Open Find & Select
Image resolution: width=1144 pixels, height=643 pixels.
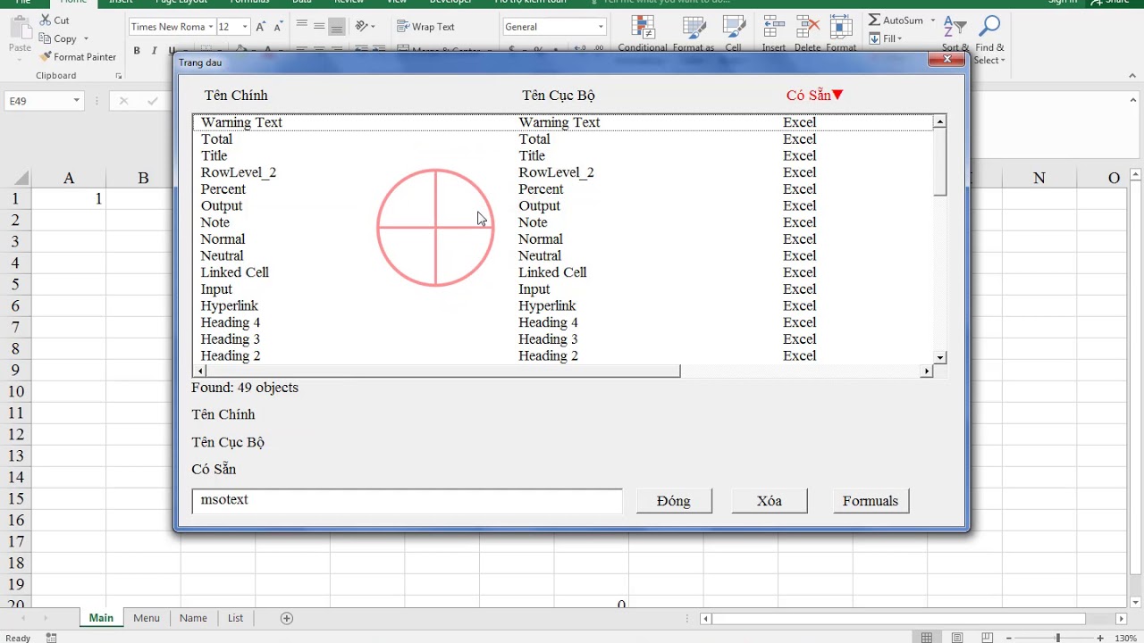989,39
